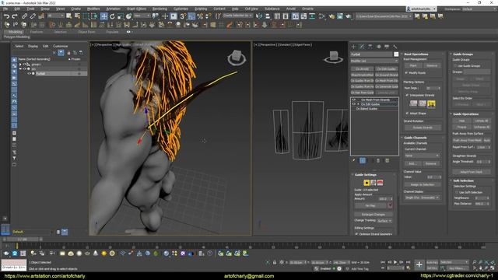Open the Utilities command panel tab
The height and width of the screenshot is (280, 498).
point(395,47)
